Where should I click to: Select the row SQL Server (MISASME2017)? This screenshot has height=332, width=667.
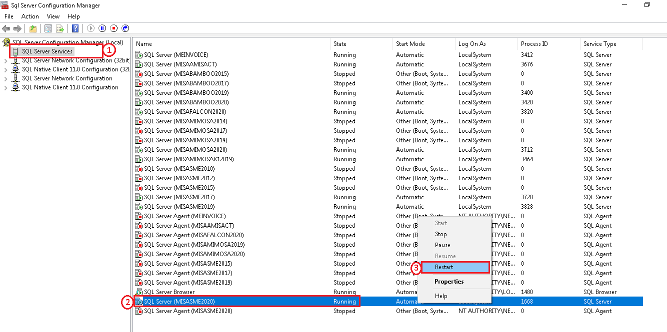tap(388, 197)
